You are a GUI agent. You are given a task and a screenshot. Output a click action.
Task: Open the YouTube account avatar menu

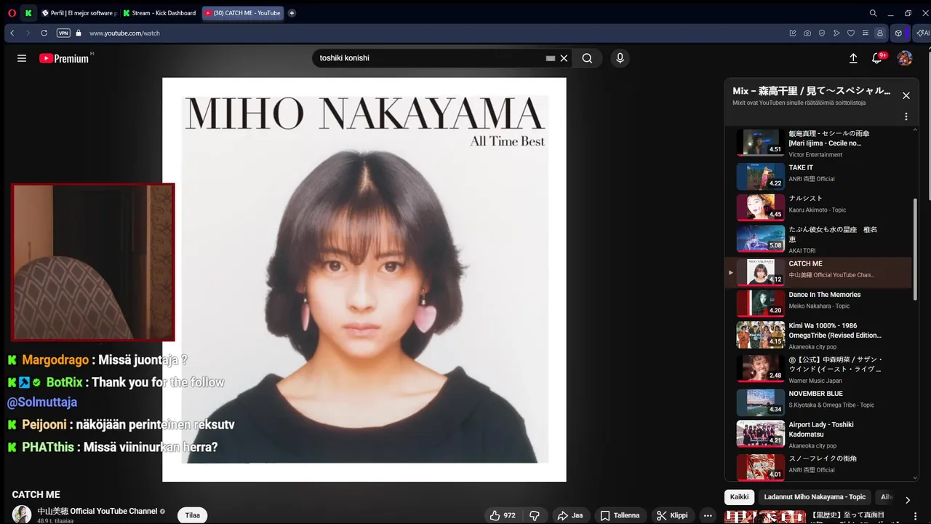pos(905,58)
